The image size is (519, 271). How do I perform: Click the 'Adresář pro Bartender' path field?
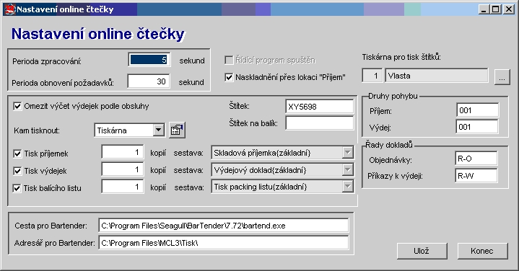[x=224, y=243]
